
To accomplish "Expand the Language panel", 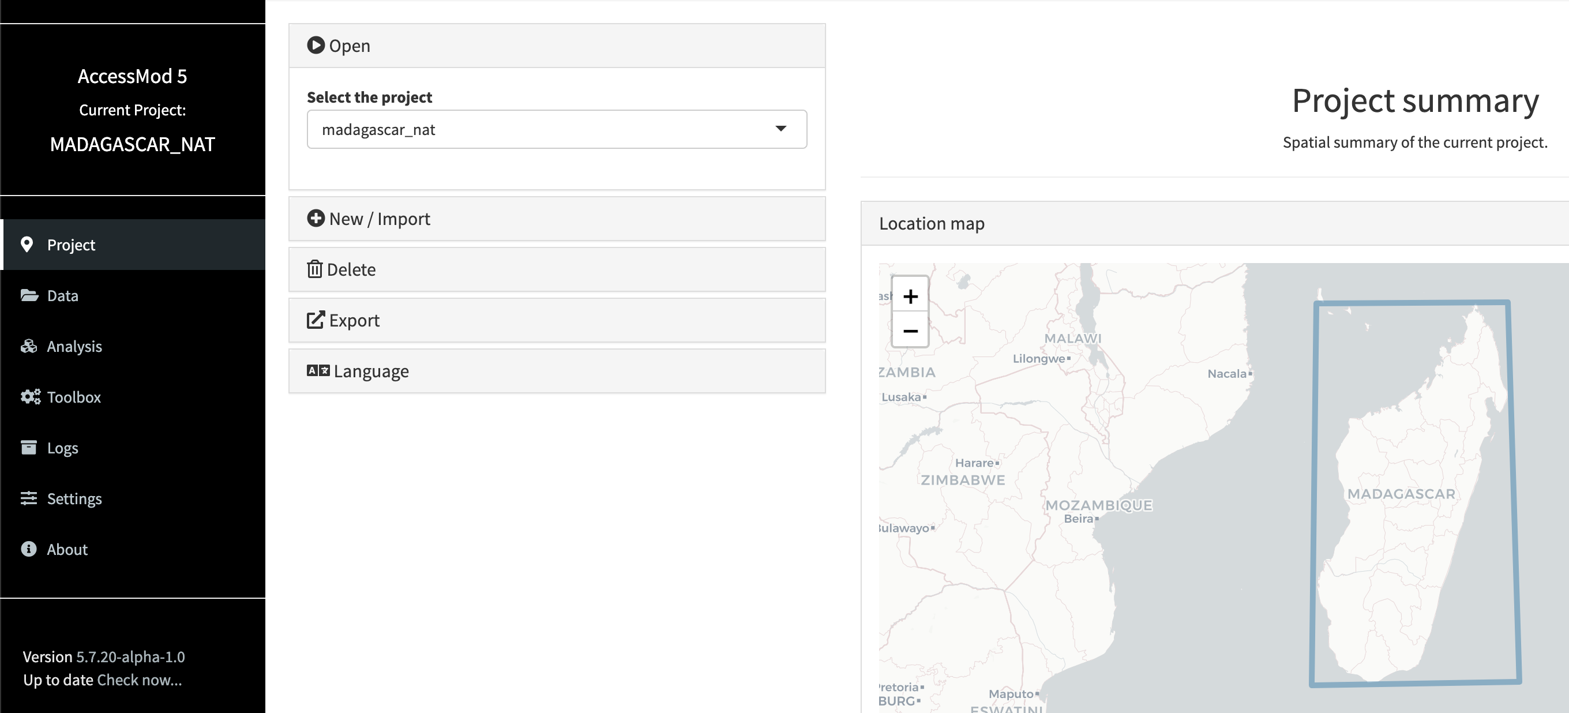I will point(557,370).
